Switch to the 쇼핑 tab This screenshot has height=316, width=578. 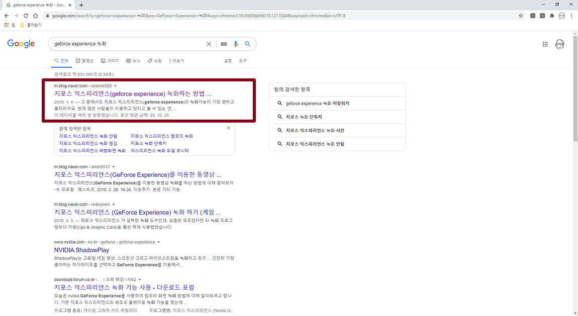155,61
